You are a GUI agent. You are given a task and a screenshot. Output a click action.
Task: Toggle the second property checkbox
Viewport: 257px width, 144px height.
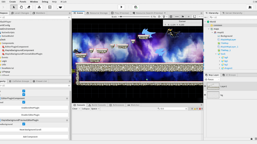(24, 94)
